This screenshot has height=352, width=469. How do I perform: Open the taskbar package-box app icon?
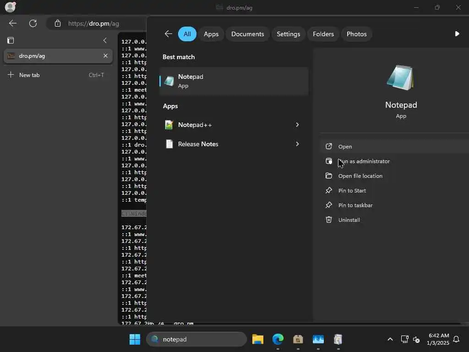(298, 340)
